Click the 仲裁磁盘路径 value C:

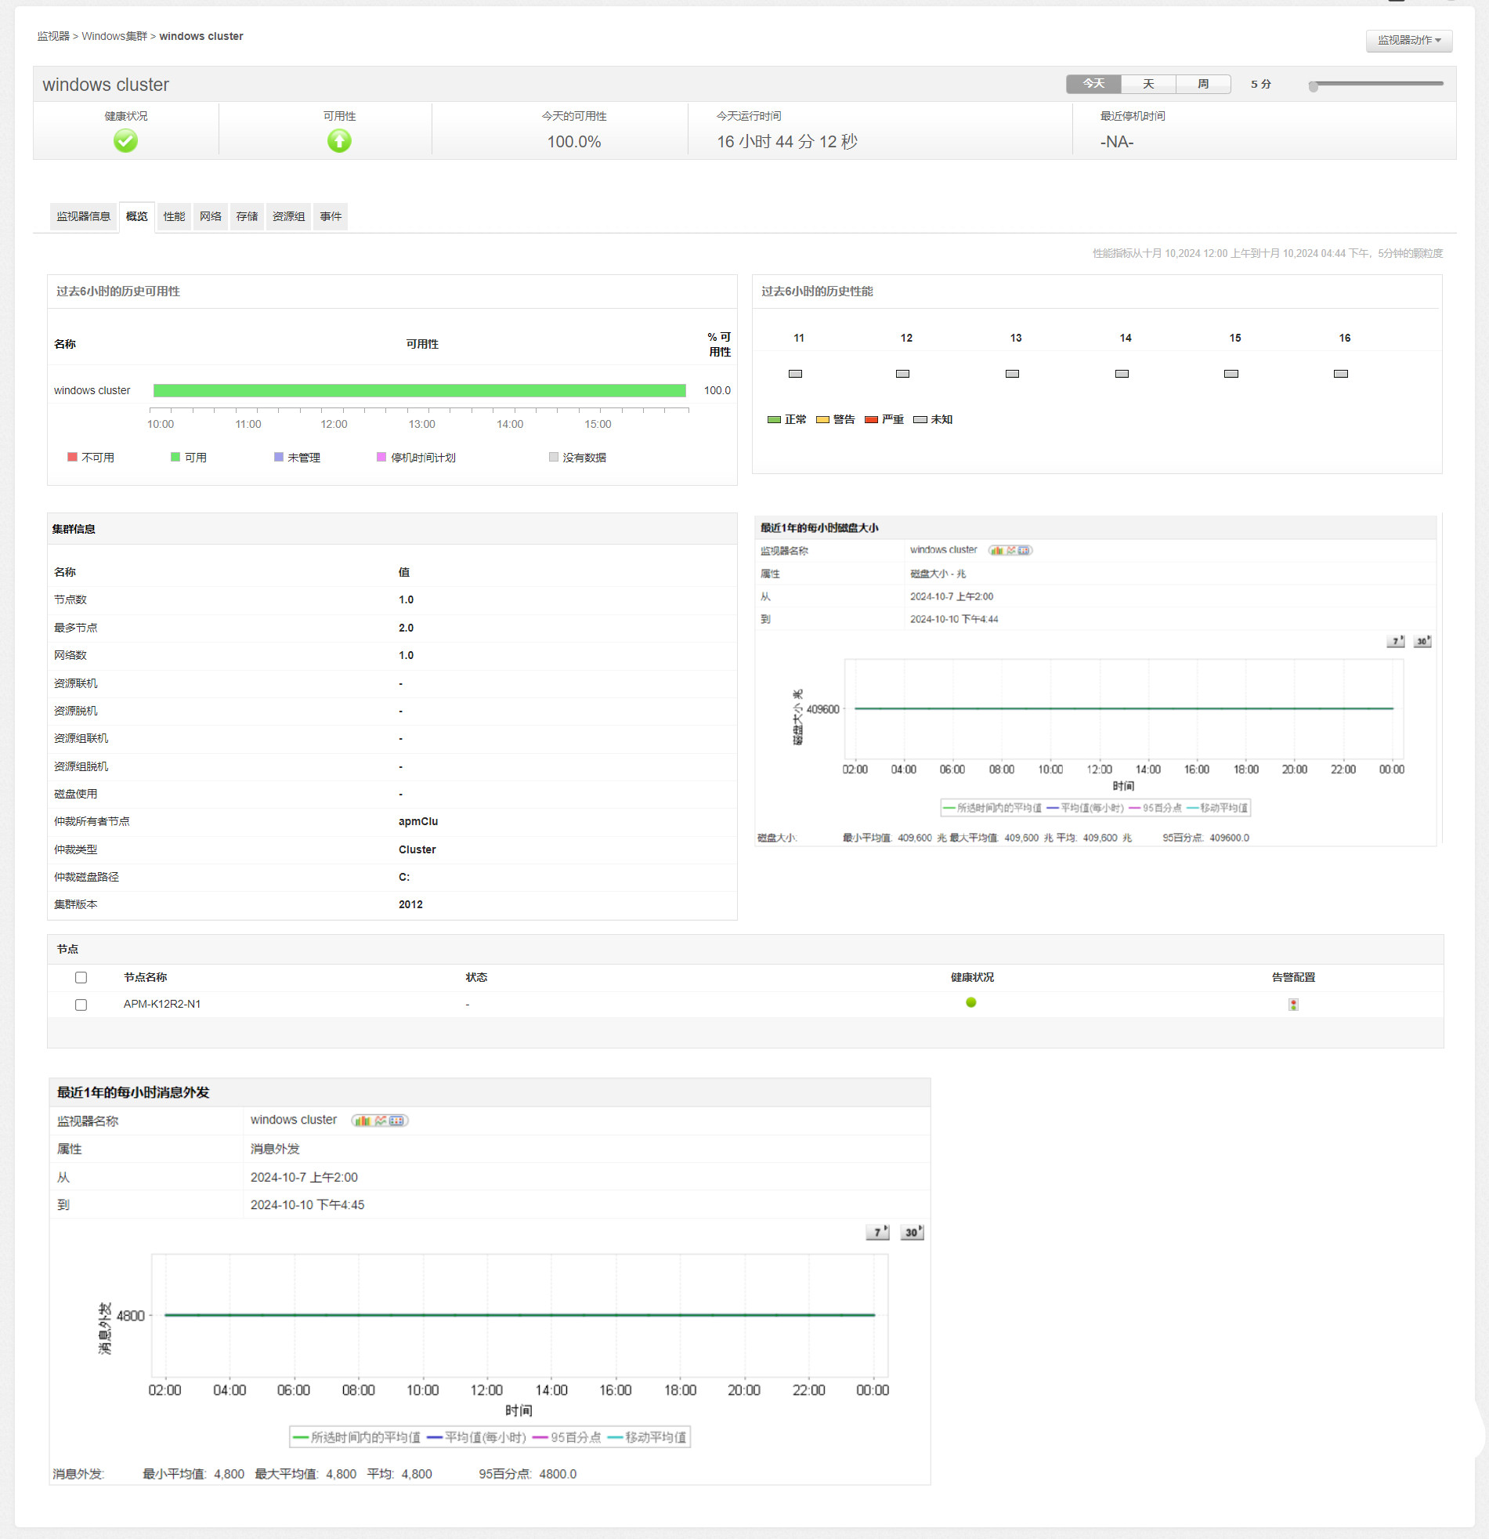tap(404, 877)
